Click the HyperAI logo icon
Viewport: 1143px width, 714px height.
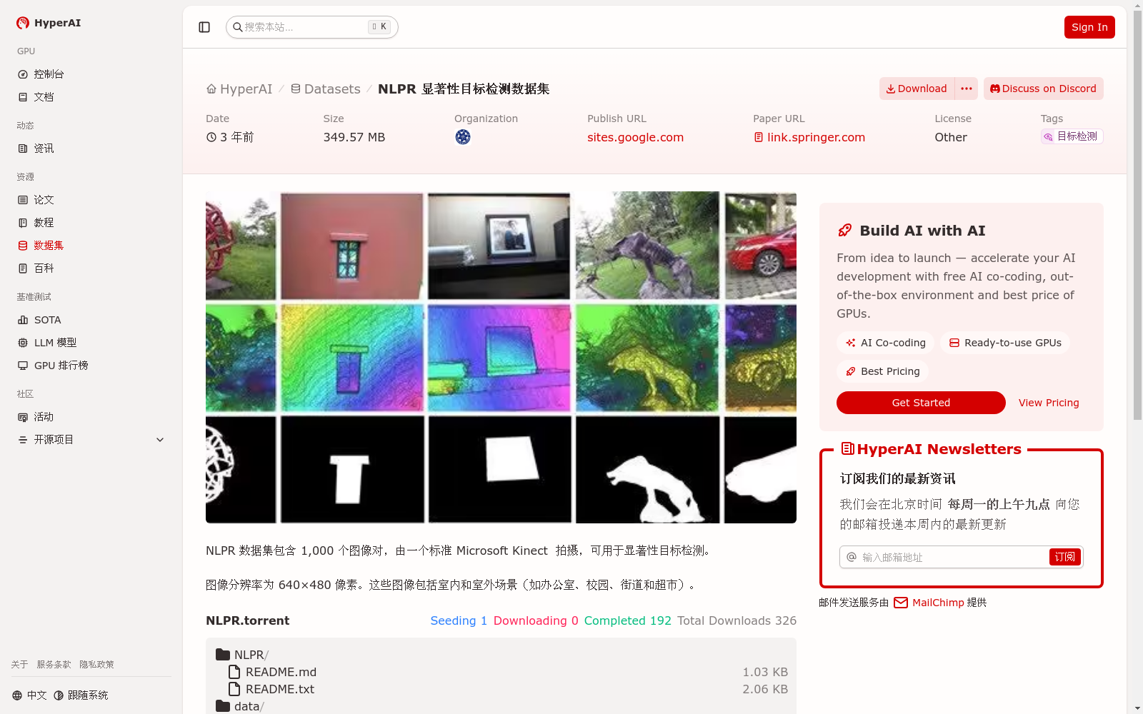click(x=23, y=23)
